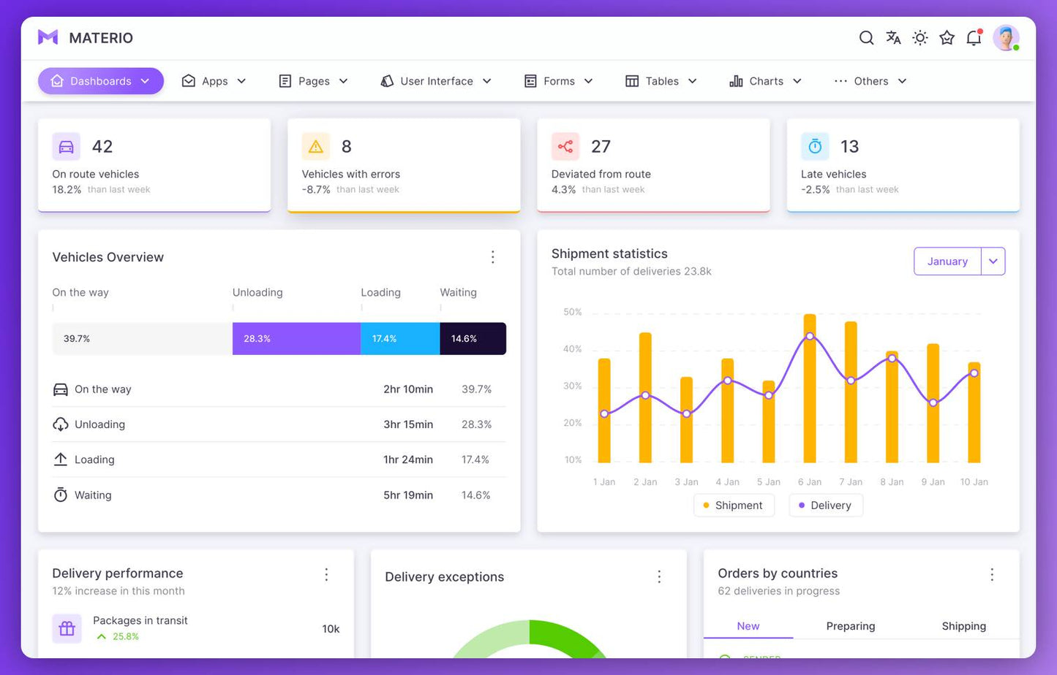Image resolution: width=1057 pixels, height=675 pixels.
Task: Open the Forms menu
Action: click(x=559, y=81)
